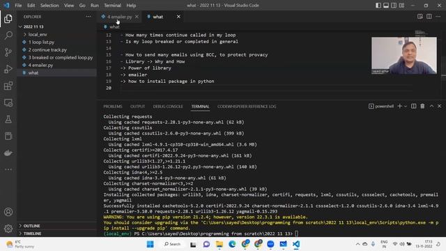Viewport: 446px width, 251px height.
Task: Open editor more actions ellipsis
Action: tap(438, 17)
